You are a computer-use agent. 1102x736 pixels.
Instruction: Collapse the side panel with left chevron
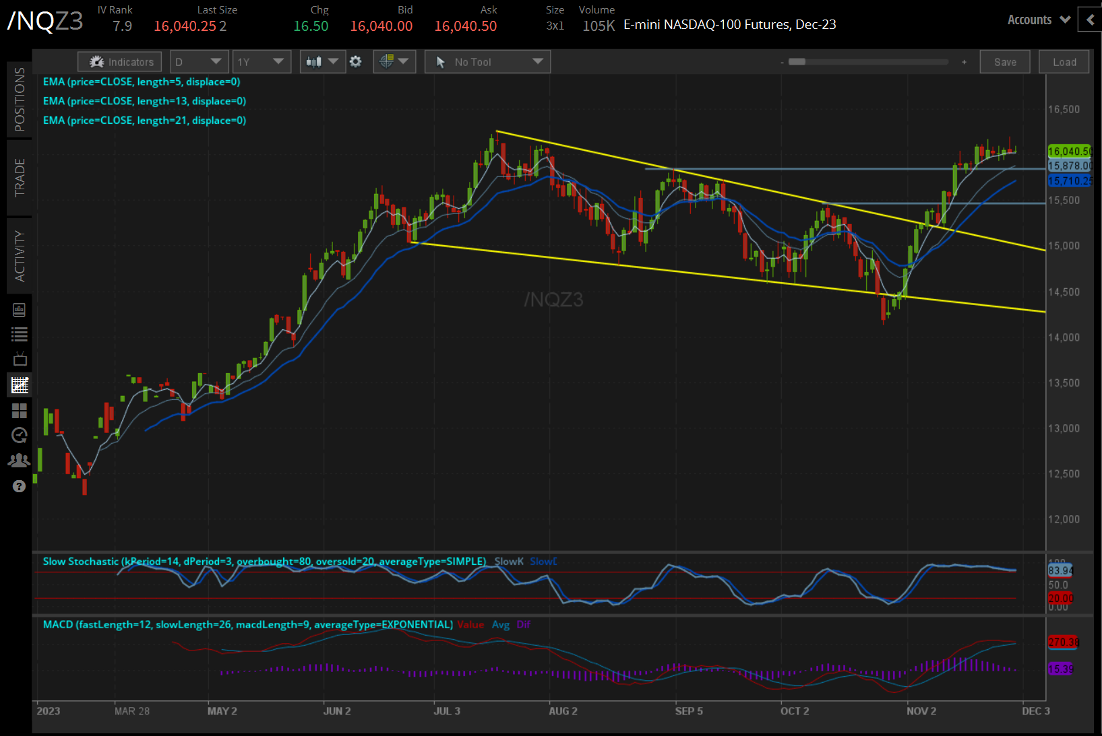coord(1090,20)
